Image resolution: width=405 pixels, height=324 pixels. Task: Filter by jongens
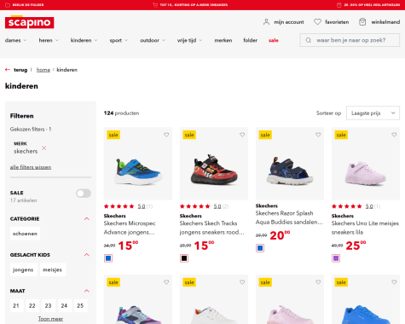tap(23, 269)
